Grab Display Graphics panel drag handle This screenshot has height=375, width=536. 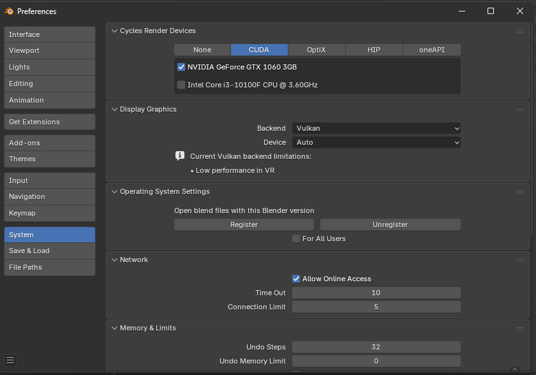(519, 110)
